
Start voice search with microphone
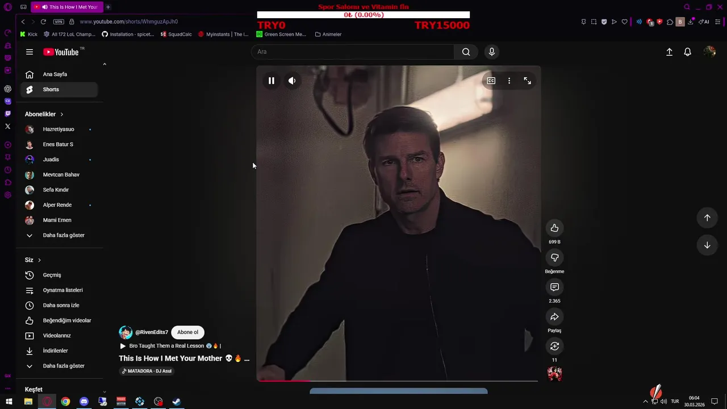coord(492,52)
